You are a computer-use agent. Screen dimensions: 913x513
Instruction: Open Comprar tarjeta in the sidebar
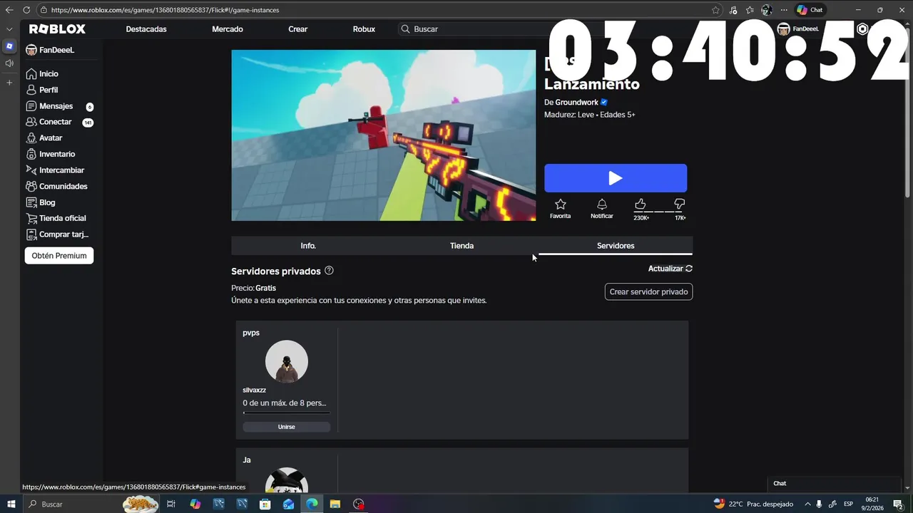57,234
